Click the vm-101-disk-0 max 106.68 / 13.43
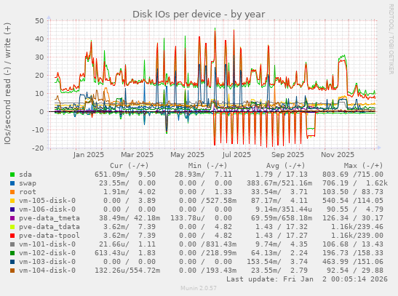 353,244
